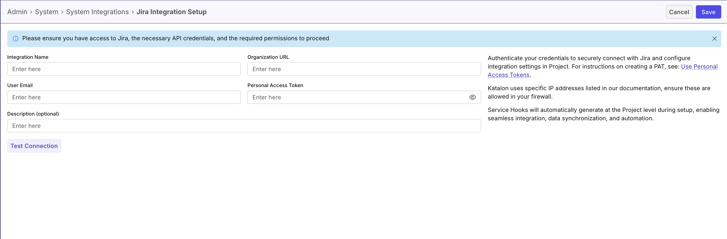Image resolution: width=727 pixels, height=239 pixels.
Task: Click Jira Integration Setup breadcrumb title
Action: pos(172,12)
